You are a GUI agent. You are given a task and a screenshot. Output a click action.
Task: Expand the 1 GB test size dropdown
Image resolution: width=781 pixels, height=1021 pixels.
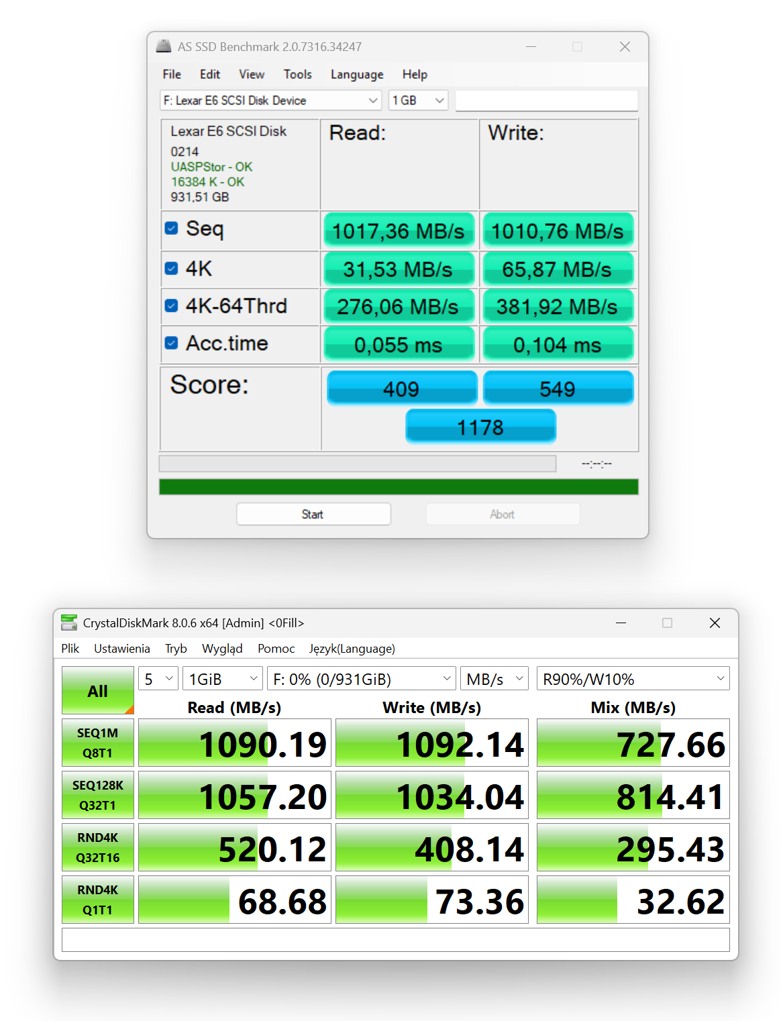click(418, 101)
